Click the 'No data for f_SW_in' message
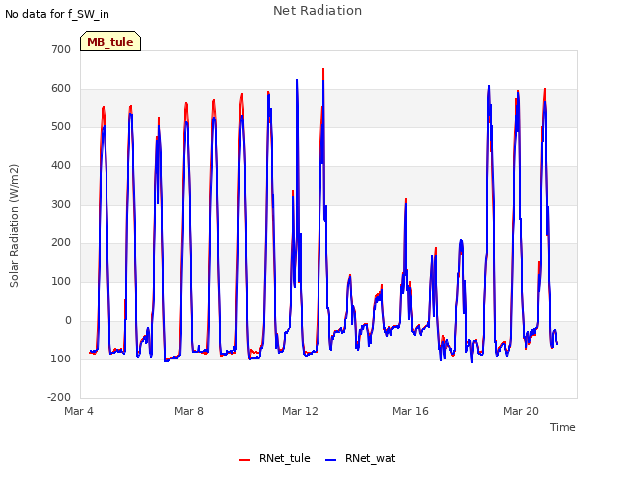This screenshot has height=478, width=637. pos(57,14)
